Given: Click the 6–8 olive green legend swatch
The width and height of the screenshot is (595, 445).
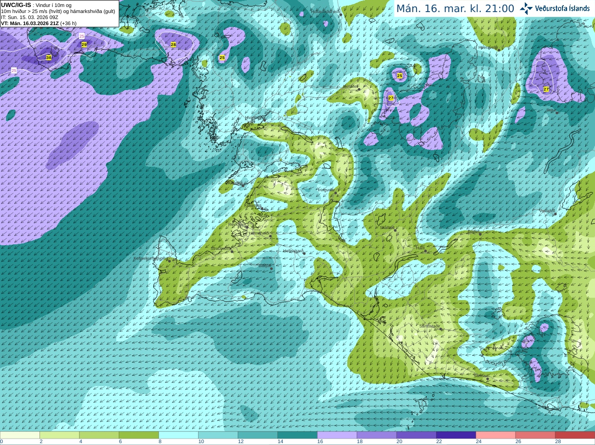Looking at the screenshot, I should (139, 435).
